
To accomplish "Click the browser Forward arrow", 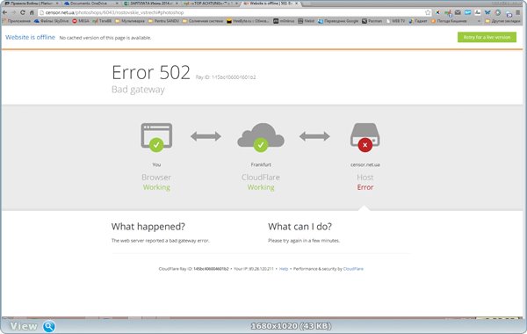I will click(13, 12).
